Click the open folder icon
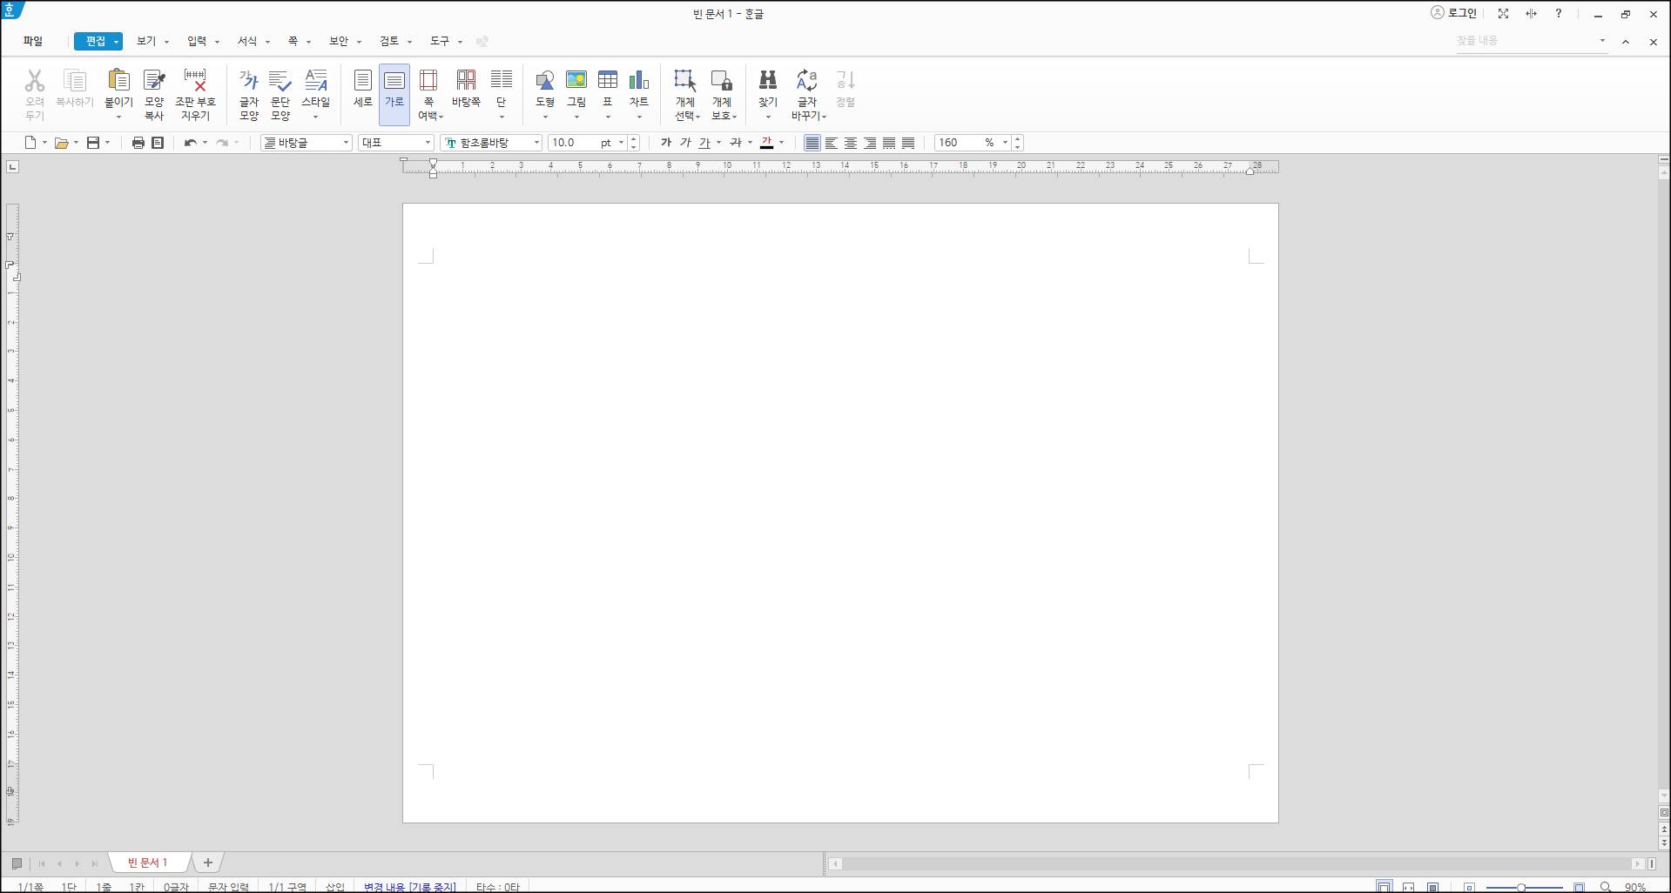 61,143
